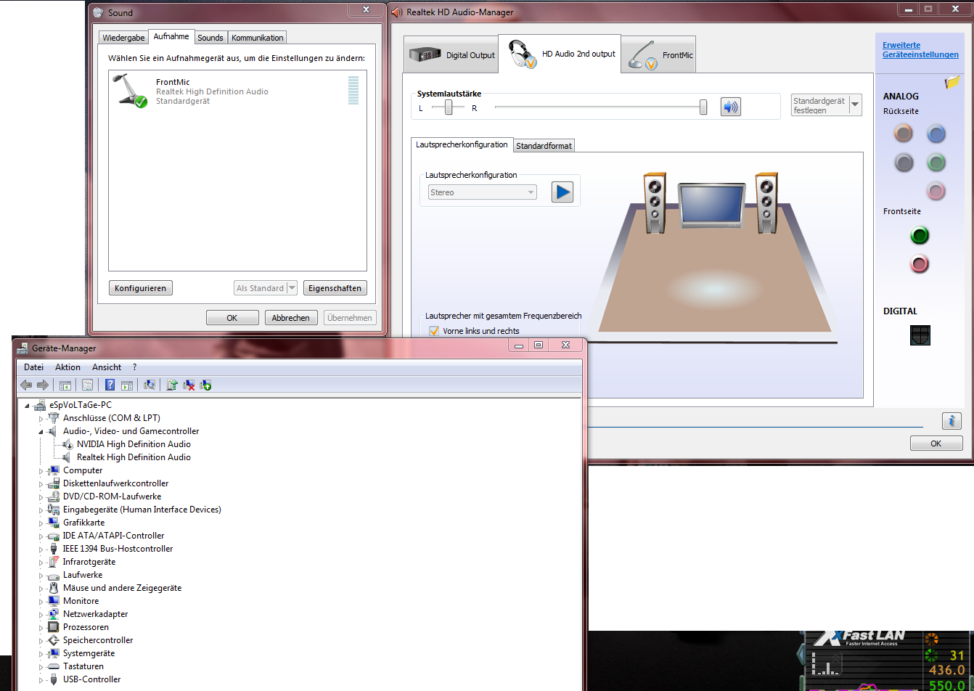Select Realtek High Definition Audio tree item
Viewport: 974px width, 691px height.
(x=134, y=457)
